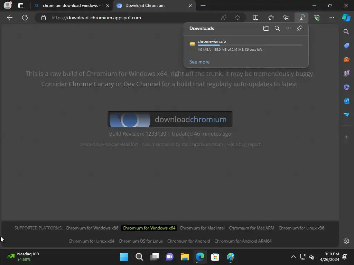Open a new browser tab

[x=203, y=6]
